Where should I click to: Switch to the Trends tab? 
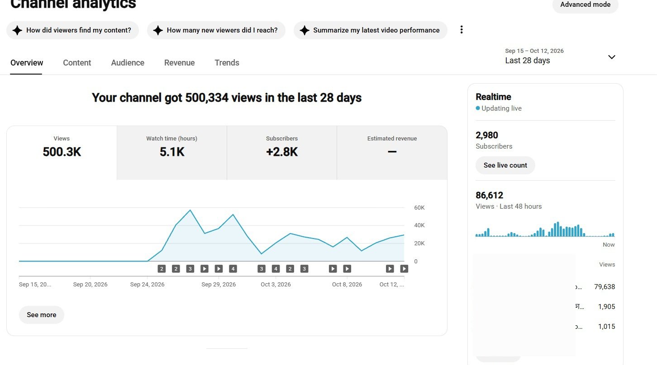[x=227, y=63]
